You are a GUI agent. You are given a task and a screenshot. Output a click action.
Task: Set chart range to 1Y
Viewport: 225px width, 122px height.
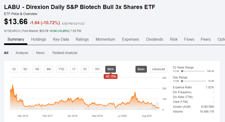[x=74, y=69]
